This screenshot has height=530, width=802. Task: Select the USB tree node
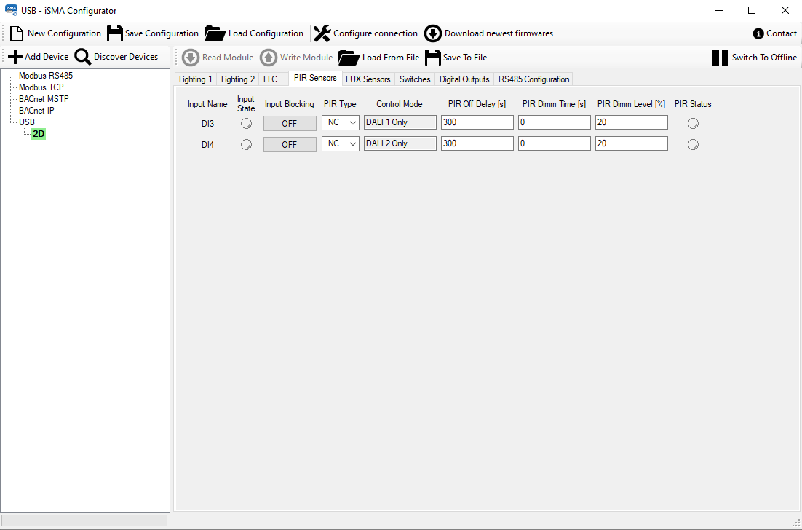27,122
